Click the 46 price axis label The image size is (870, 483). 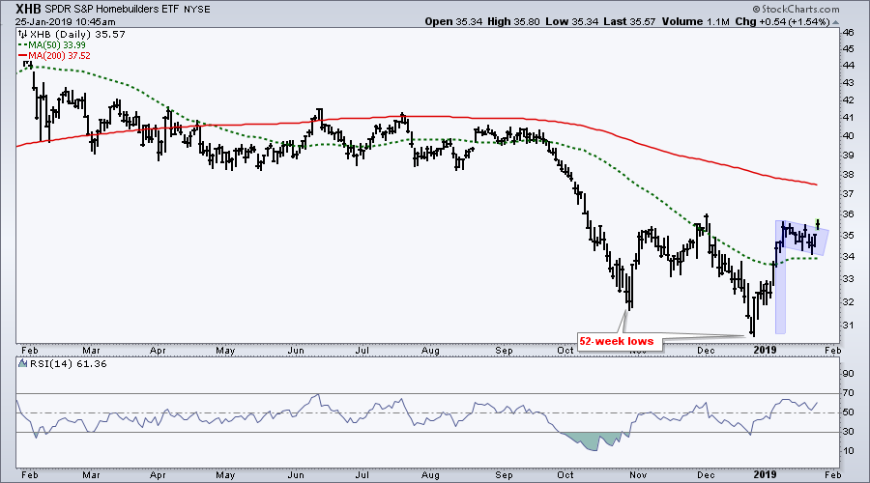point(849,33)
